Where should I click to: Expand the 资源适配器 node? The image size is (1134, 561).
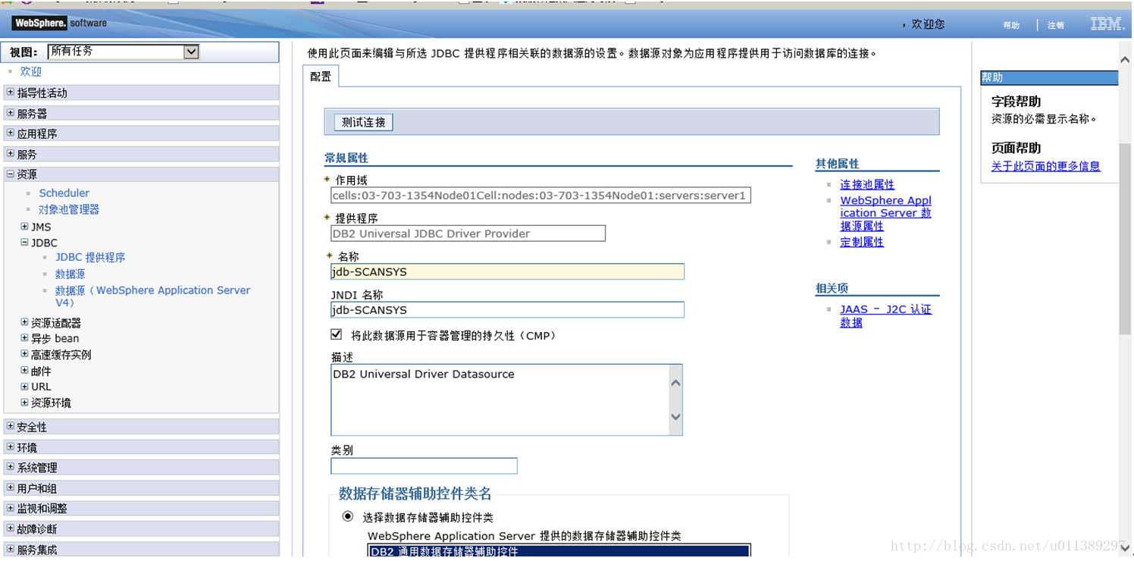[x=24, y=323]
